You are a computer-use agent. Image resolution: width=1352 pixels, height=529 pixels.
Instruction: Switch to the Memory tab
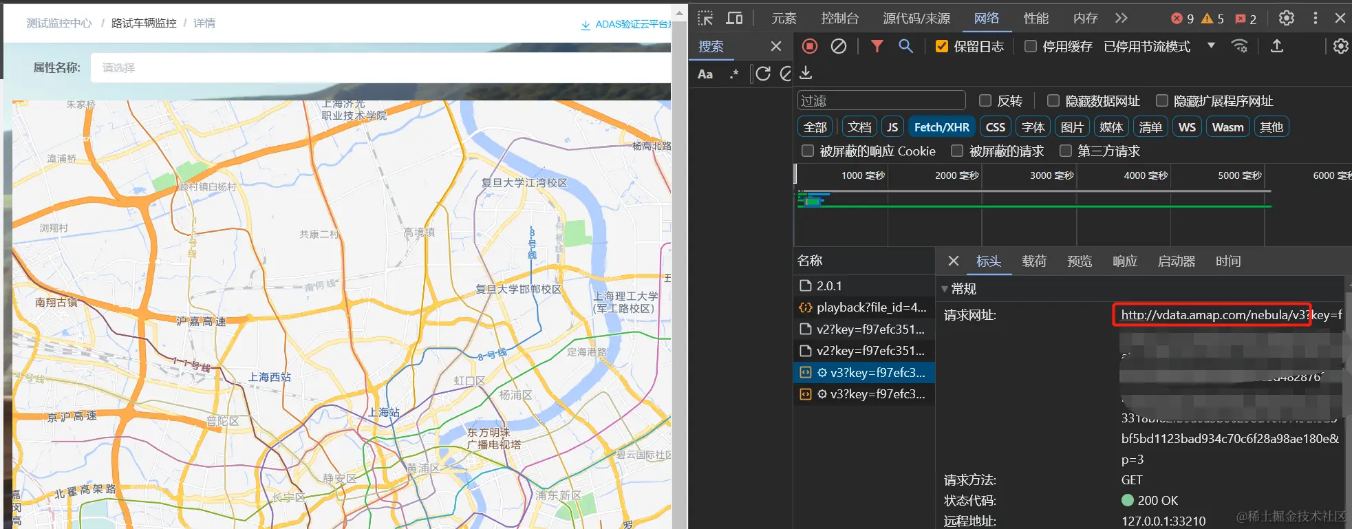coord(1086,19)
